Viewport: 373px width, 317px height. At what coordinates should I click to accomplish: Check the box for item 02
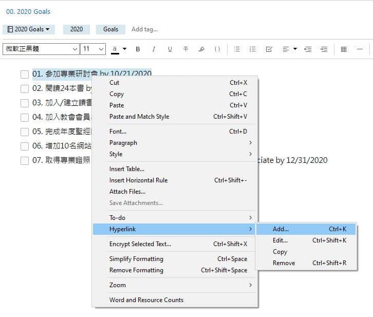pyautogui.click(x=25, y=88)
